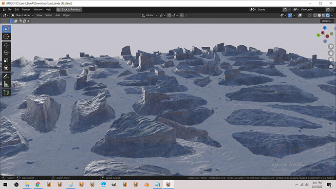
Task: Click the UPGE logo in the menu bar
Action: [x=4, y=9]
